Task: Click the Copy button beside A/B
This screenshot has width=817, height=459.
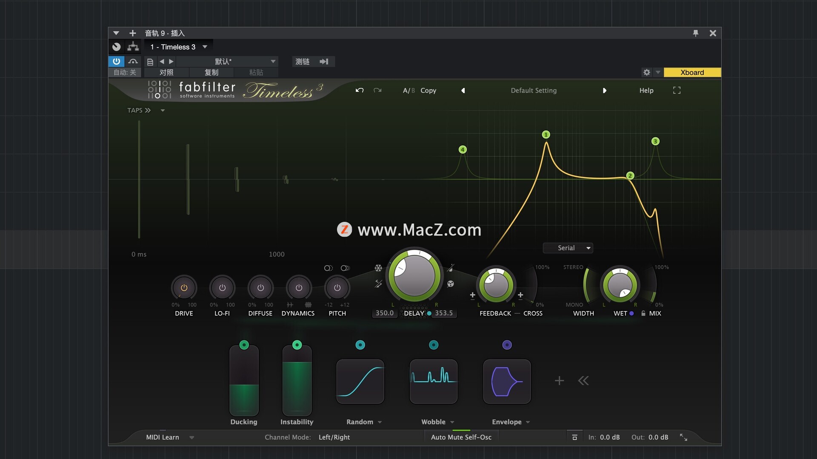Action: pyautogui.click(x=428, y=91)
